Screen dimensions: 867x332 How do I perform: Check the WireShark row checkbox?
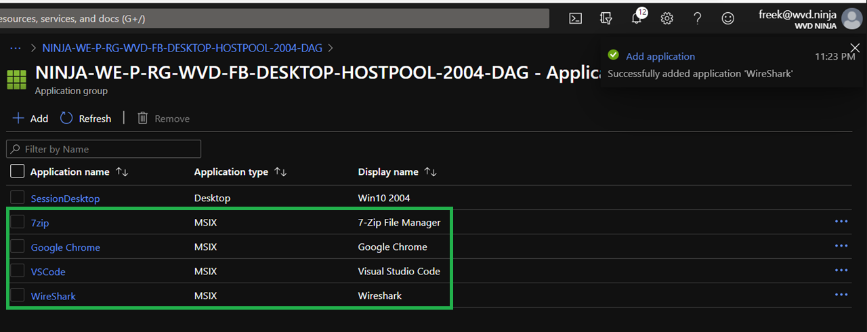tap(18, 295)
